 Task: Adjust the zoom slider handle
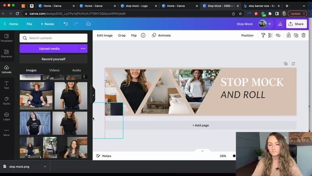(234, 156)
